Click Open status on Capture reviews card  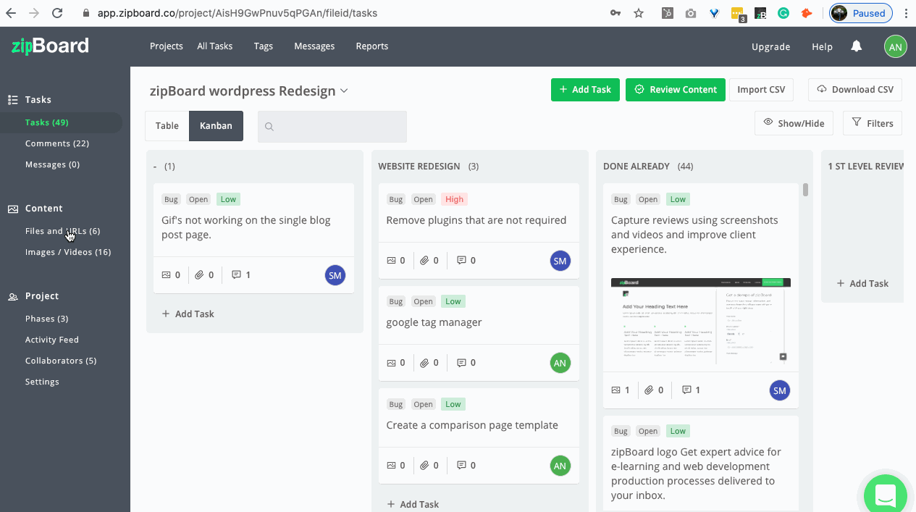[x=648, y=199]
